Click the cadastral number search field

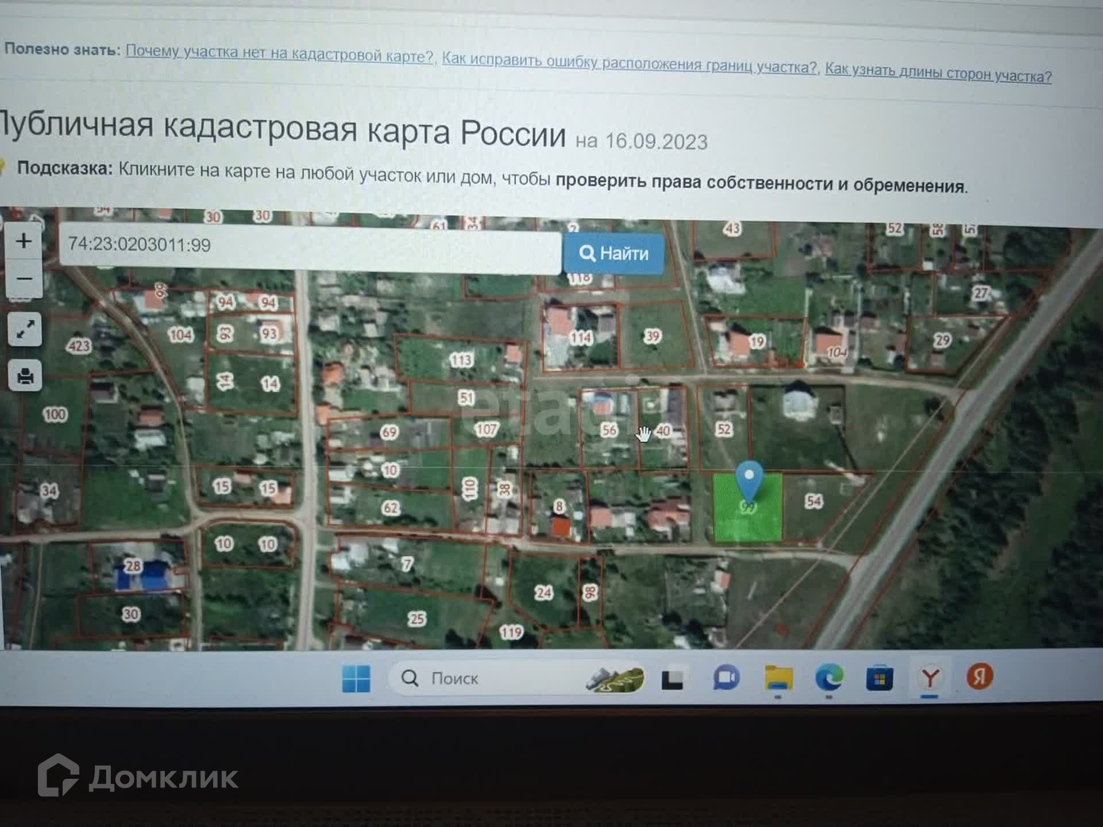[309, 246]
